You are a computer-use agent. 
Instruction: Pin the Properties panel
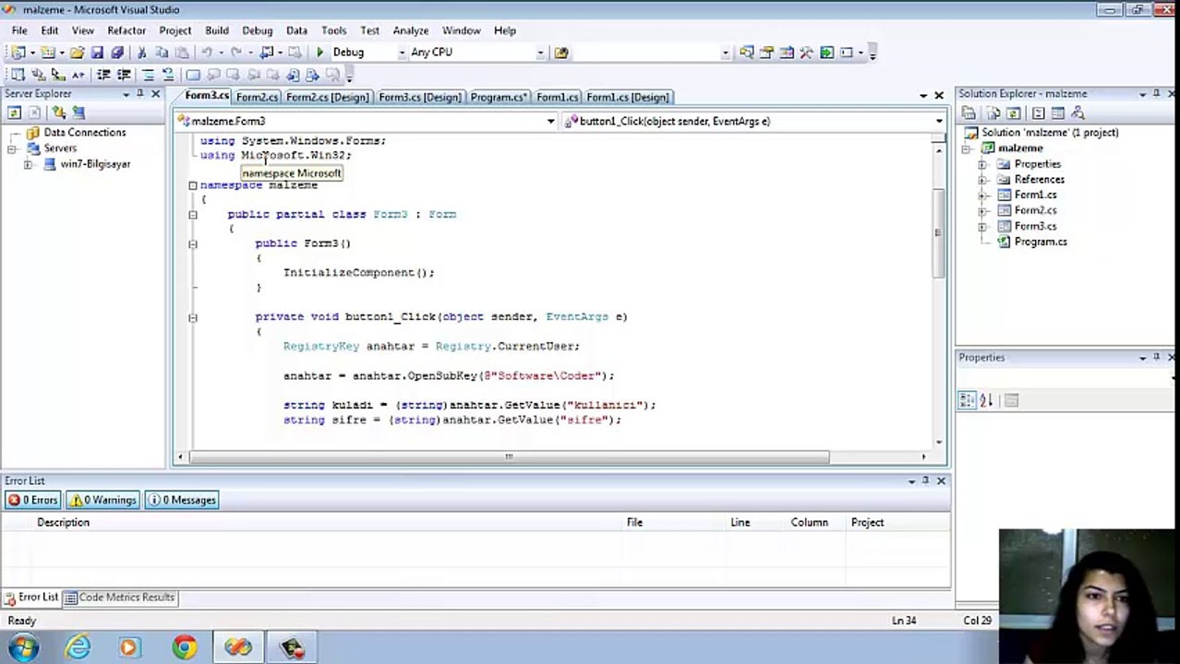coord(1156,357)
